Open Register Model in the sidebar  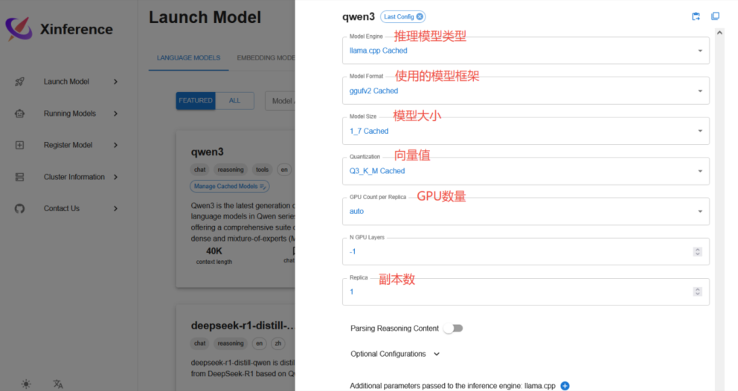[x=68, y=145]
